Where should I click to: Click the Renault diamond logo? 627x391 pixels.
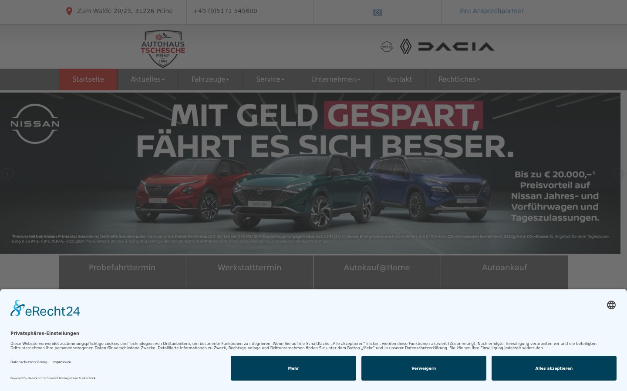pos(406,46)
